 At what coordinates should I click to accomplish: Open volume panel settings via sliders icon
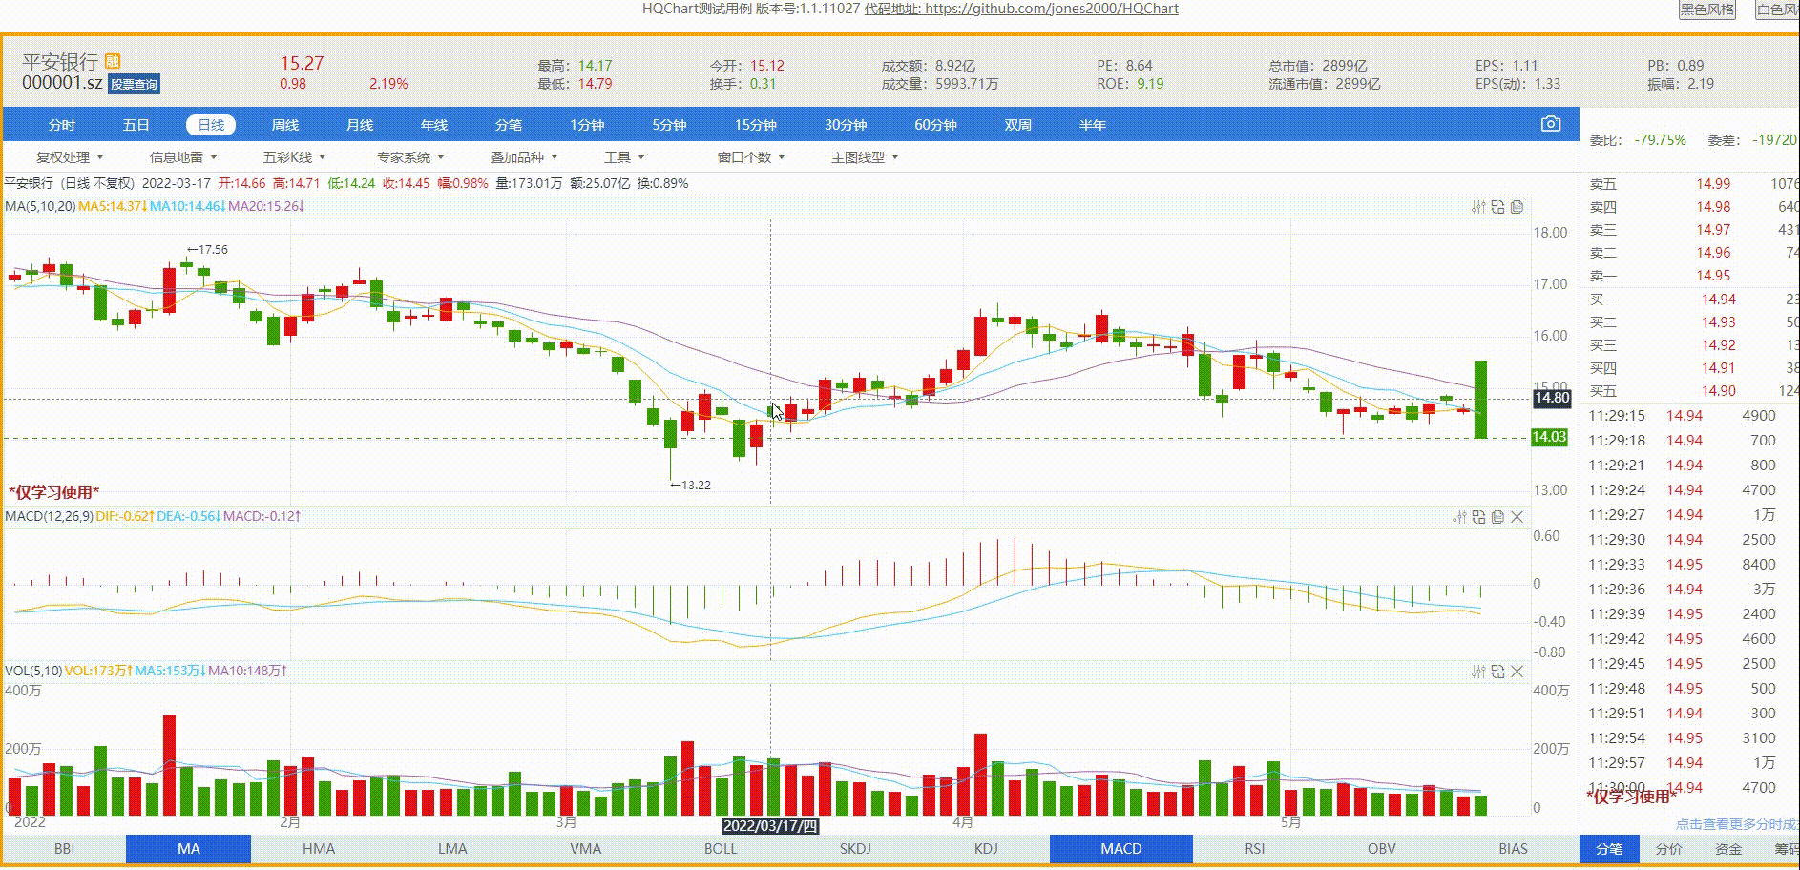coord(1478,671)
